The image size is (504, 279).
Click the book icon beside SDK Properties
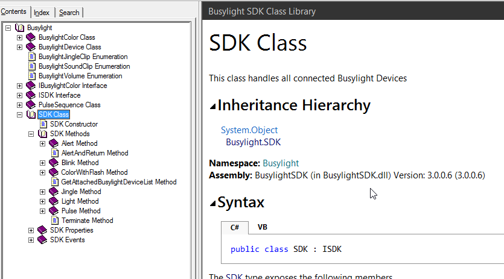tap(42, 230)
